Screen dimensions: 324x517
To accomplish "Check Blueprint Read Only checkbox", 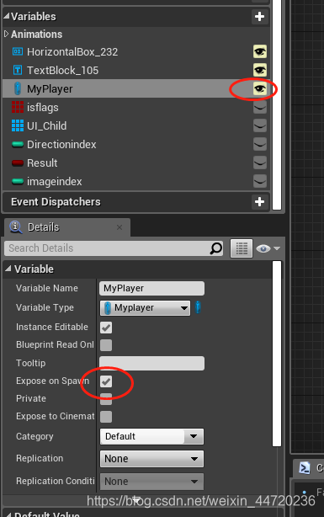I will (x=106, y=345).
